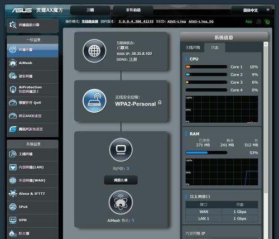Click the LAN 1 row in ethernet table

[222, 218]
